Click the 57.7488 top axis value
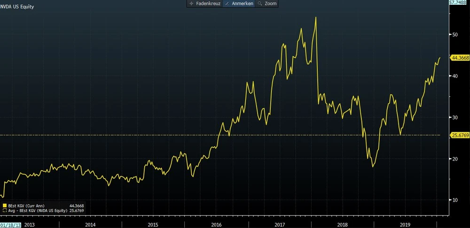Image resolution: width=470 pixels, height=228 pixels. coord(459,3)
